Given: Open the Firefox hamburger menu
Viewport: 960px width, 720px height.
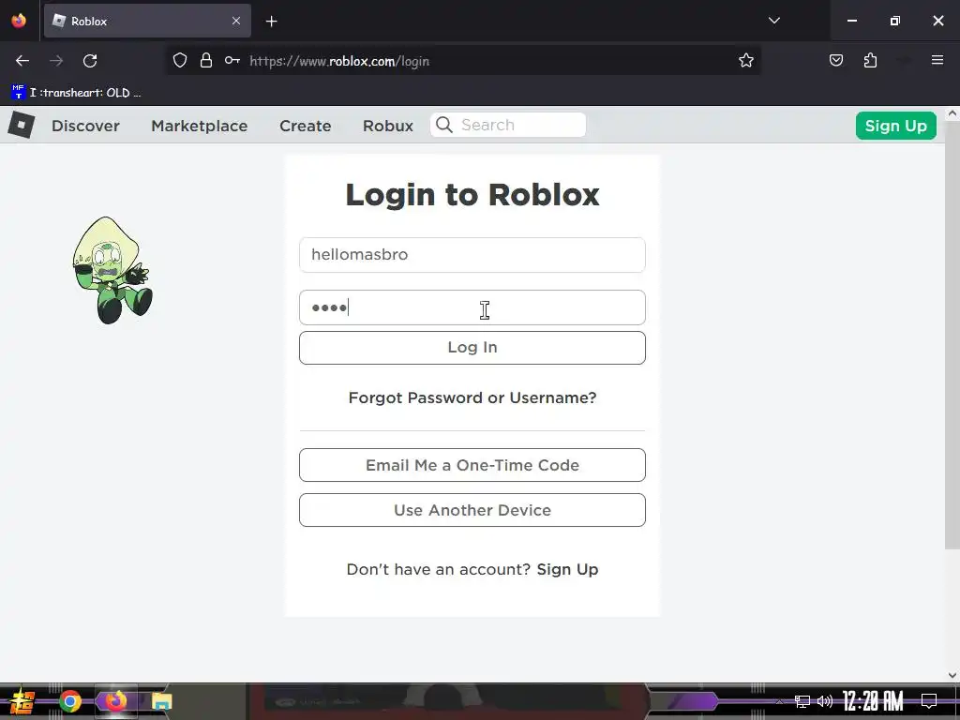Looking at the screenshot, I should click(937, 60).
